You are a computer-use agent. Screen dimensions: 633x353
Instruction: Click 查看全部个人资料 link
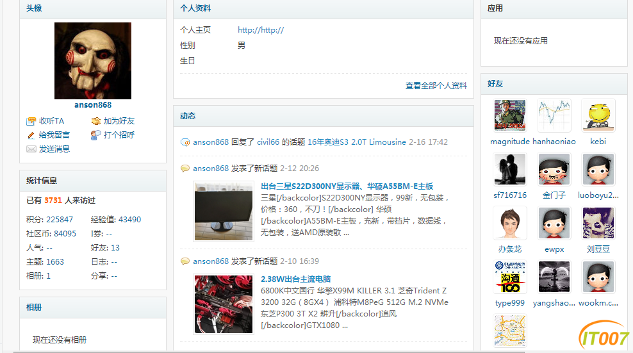(x=436, y=86)
